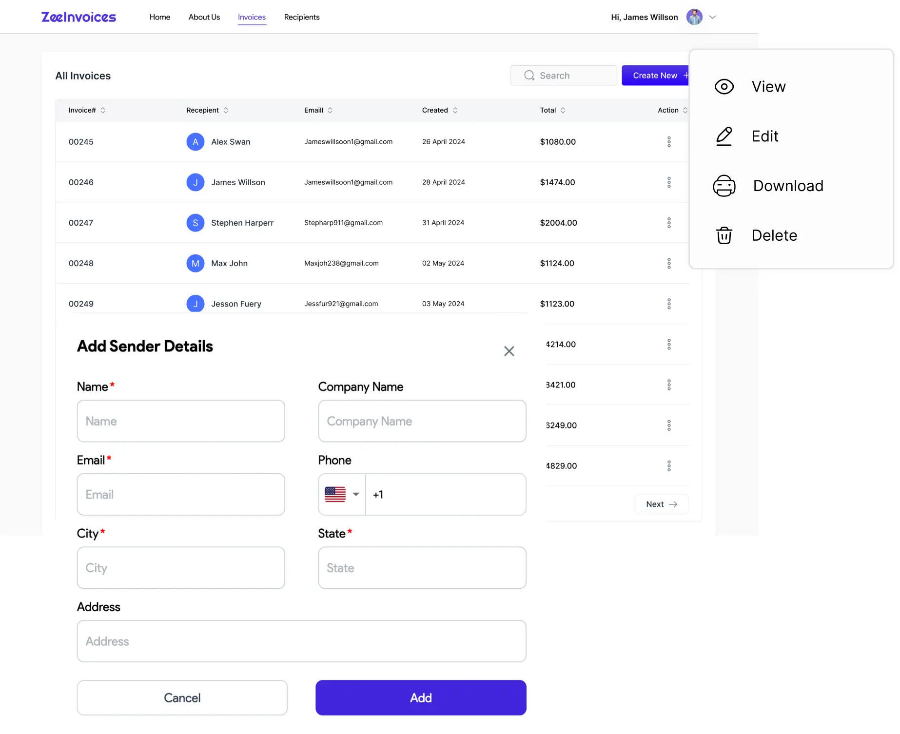Click the Create New button
This screenshot has height=734, width=900.
pos(656,76)
